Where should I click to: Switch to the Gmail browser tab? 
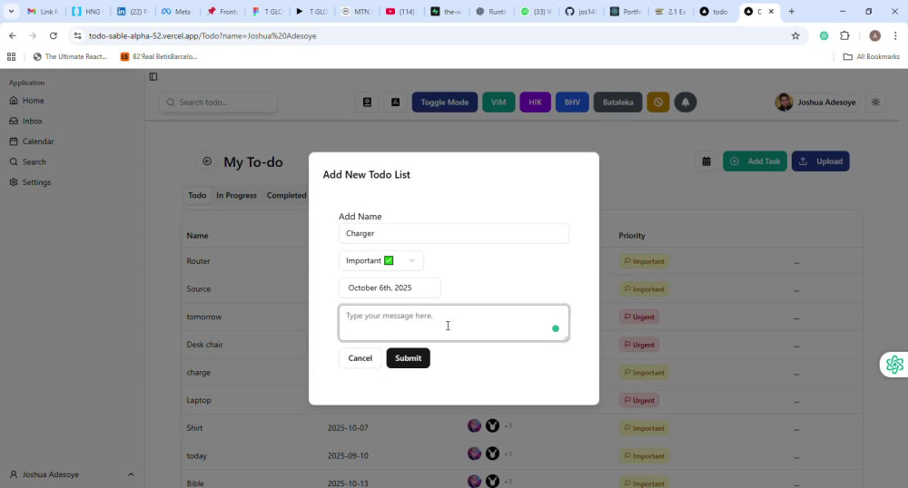[x=43, y=12]
